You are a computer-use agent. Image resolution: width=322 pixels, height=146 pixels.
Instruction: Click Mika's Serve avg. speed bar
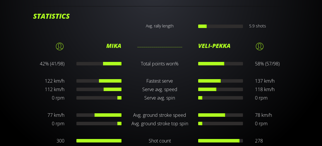coord(99,89)
